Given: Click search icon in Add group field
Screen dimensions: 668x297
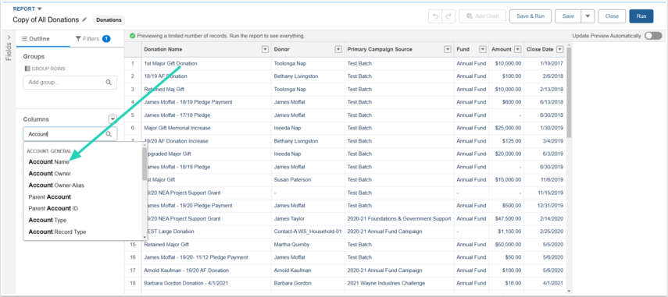Looking at the screenshot, I should 109,83.
